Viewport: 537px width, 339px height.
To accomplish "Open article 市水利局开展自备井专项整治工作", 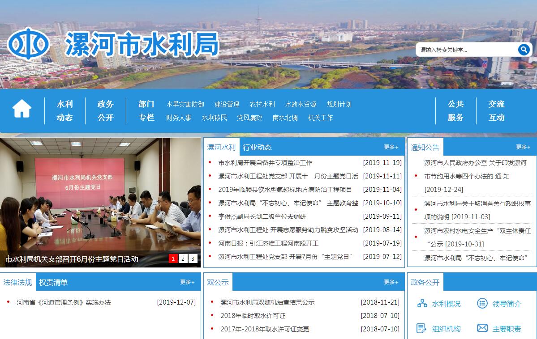I will coord(265,163).
